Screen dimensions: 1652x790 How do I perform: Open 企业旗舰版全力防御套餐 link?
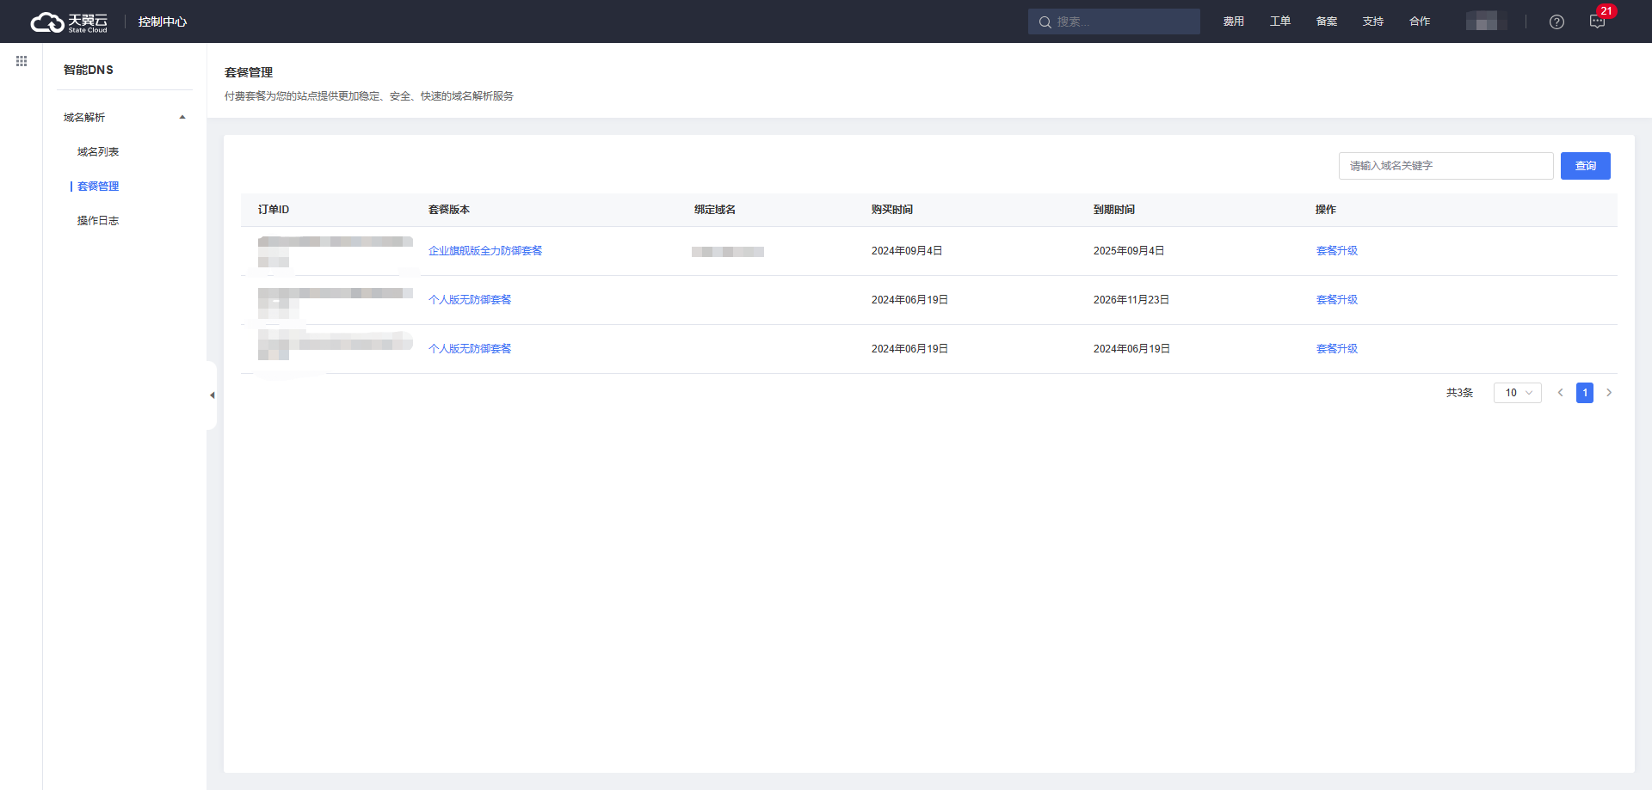click(x=485, y=251)
